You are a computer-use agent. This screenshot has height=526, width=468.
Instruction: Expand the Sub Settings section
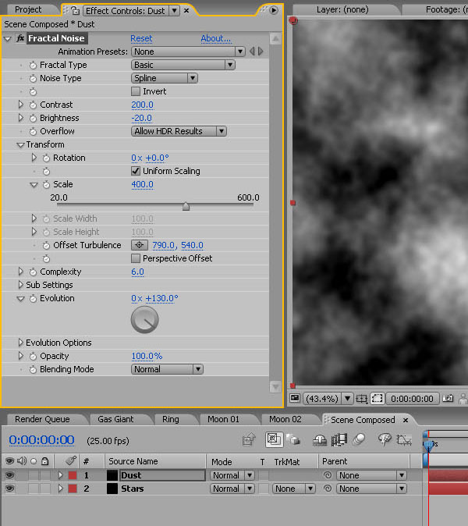pos(21,286)
